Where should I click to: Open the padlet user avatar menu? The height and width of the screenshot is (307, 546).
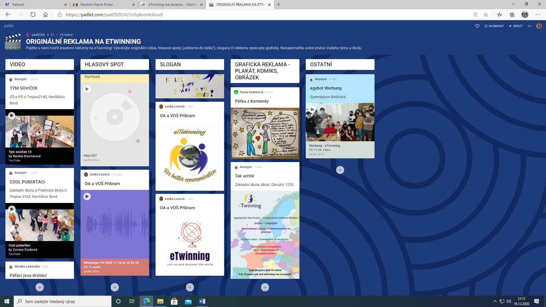pos(539,26)
